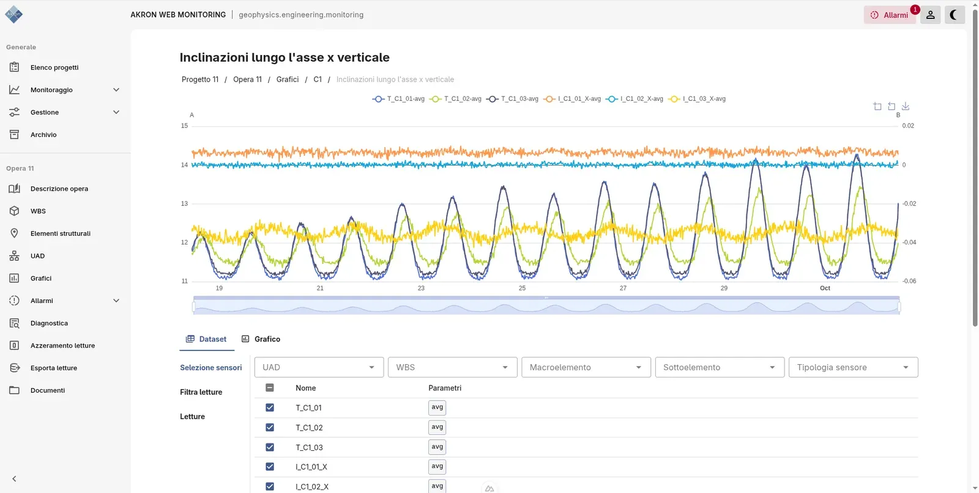Open the Grafici sidebar item

point(41,279)
